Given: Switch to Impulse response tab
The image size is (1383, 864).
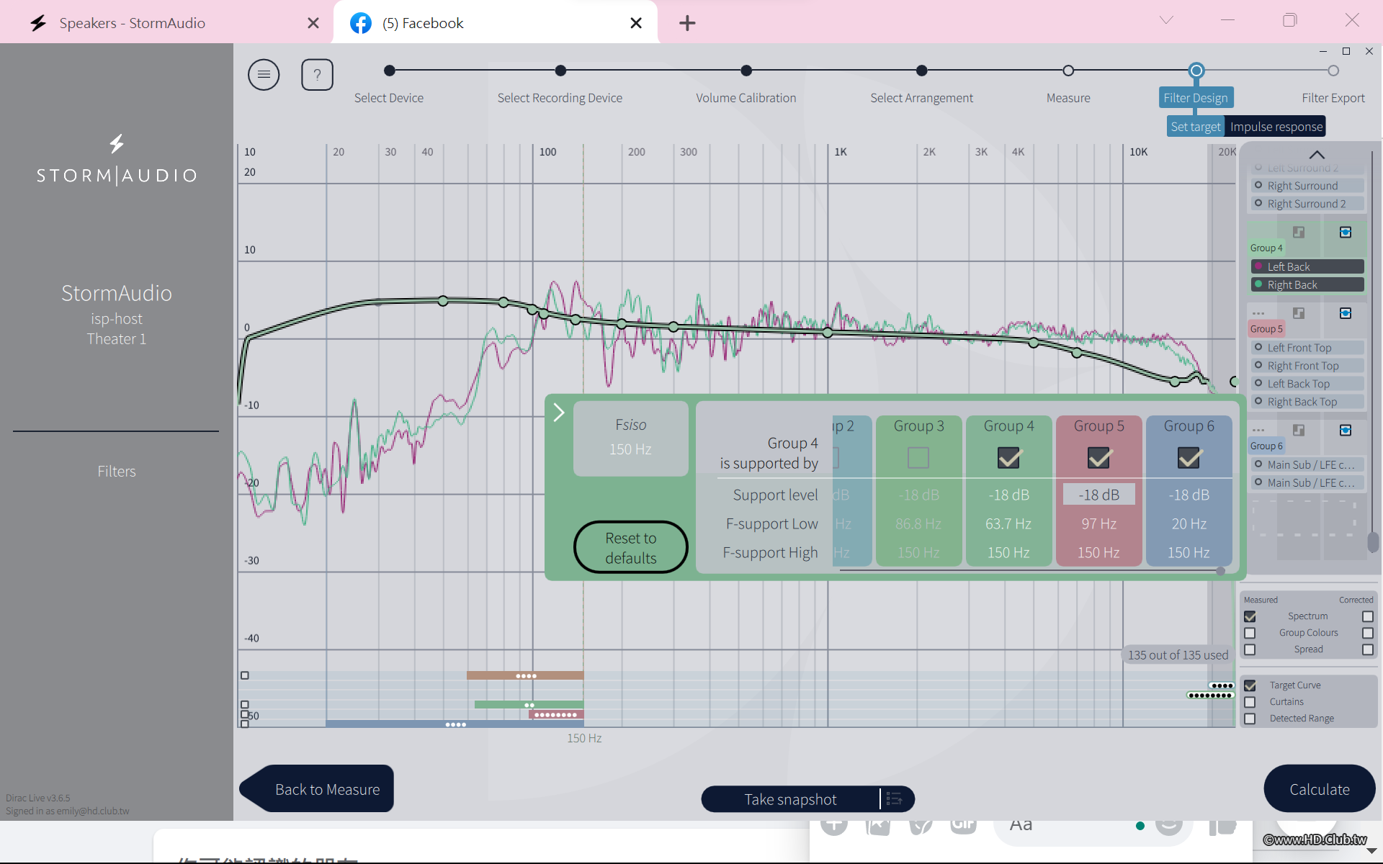Looking at the screenshot, I should [1276, 127].
